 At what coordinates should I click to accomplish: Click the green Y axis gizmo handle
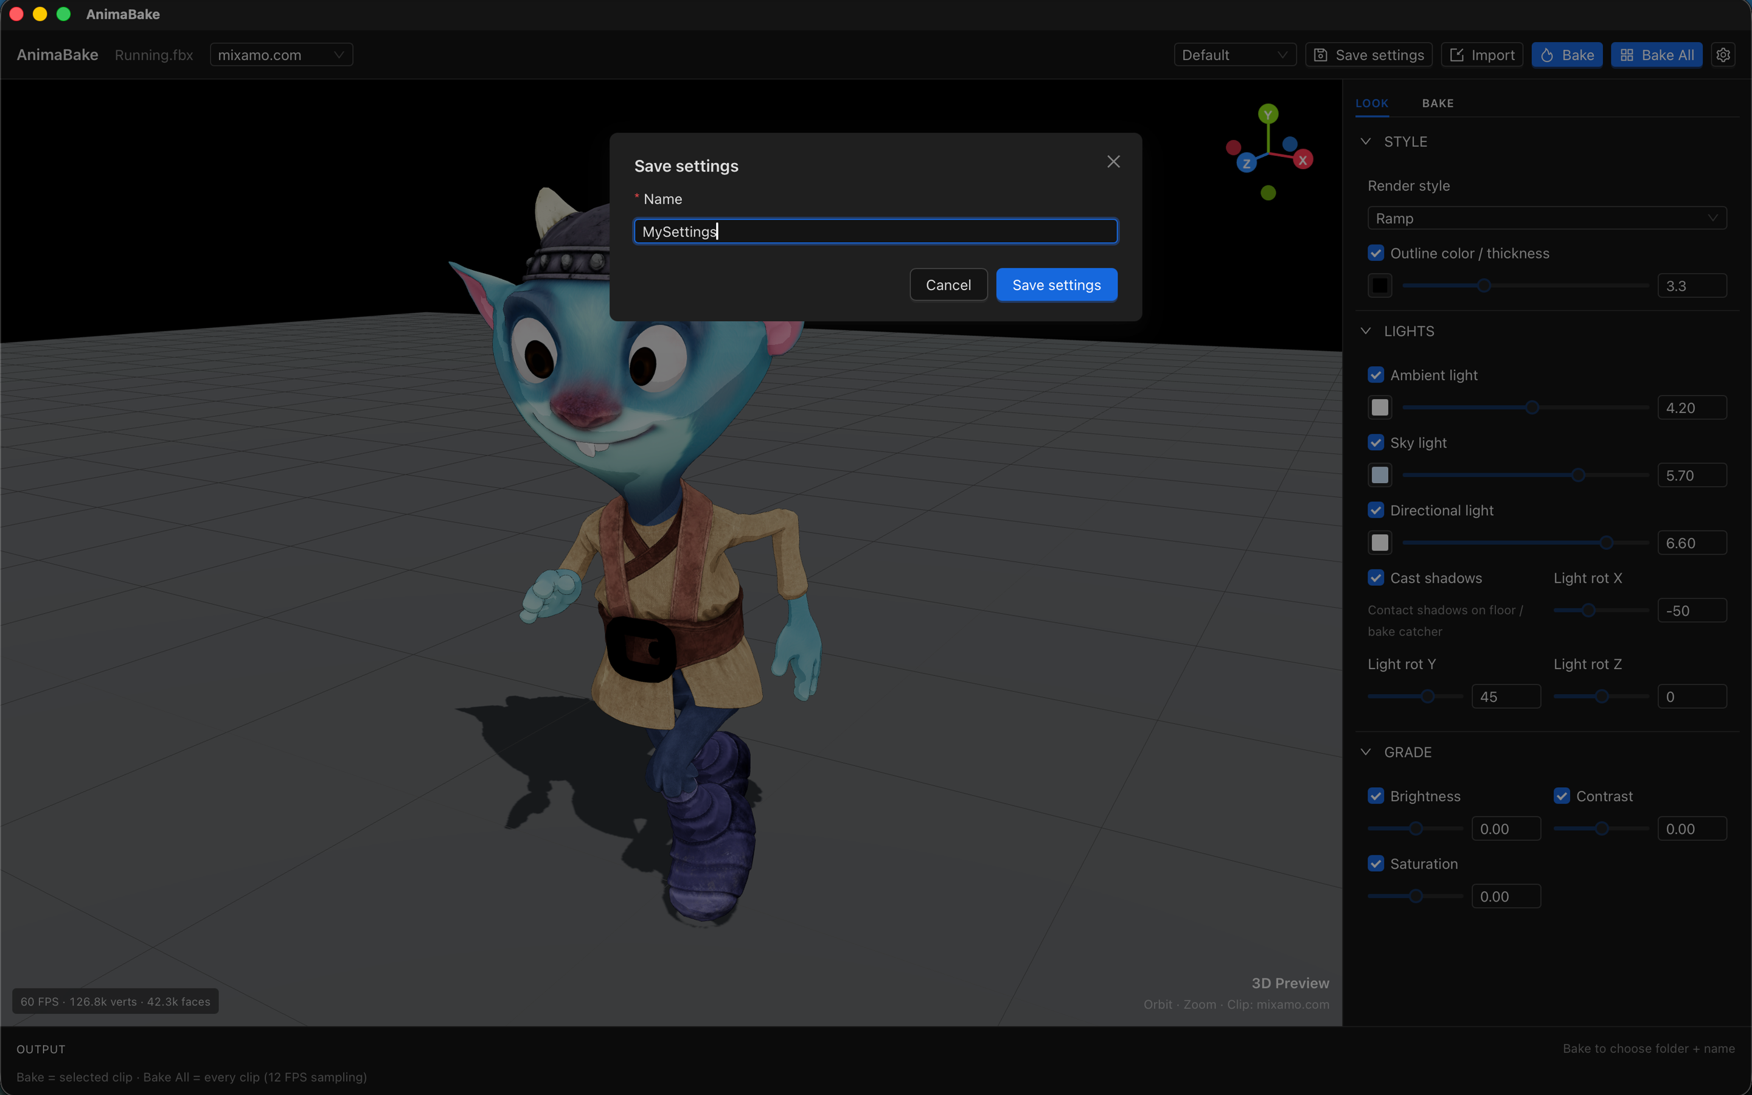(1268, 114)
